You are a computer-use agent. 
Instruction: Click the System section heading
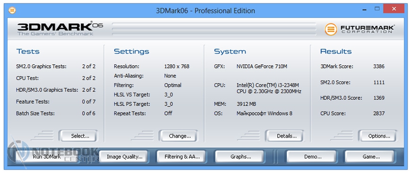tap(230, 52)
